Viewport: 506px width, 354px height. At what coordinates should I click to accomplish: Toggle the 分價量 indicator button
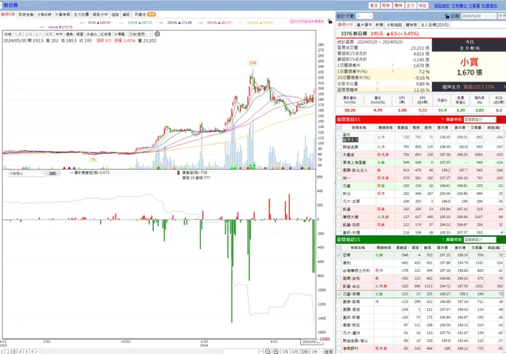click(120, 34)
